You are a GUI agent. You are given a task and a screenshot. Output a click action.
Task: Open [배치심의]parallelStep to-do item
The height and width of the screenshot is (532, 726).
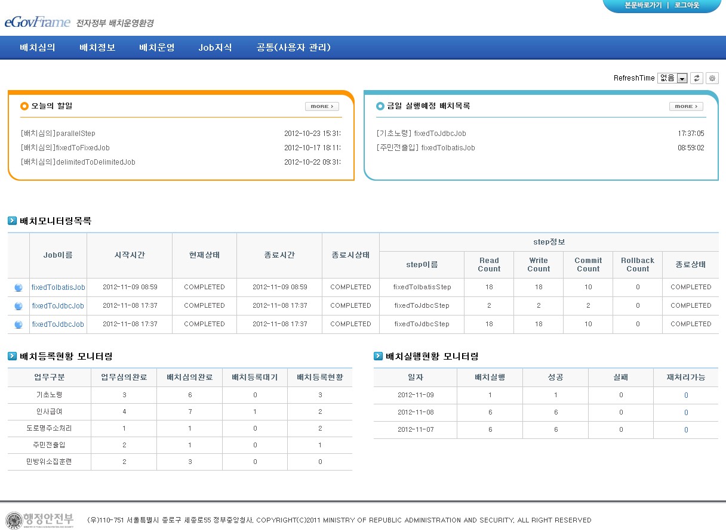coord(58,134)
